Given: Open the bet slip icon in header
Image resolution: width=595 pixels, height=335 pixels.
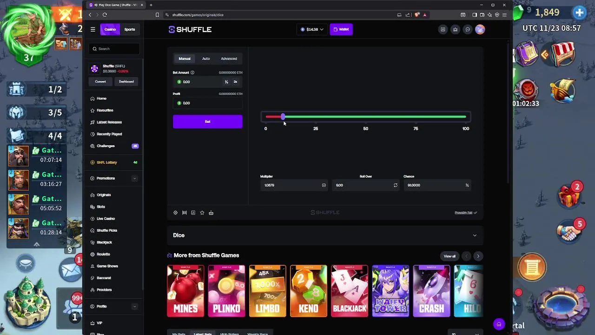Looking at the screenshot, I should coord(443,29).
